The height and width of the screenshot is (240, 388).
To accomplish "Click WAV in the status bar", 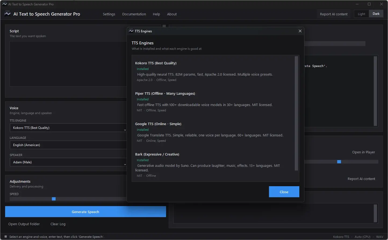I will pos(380,237).
